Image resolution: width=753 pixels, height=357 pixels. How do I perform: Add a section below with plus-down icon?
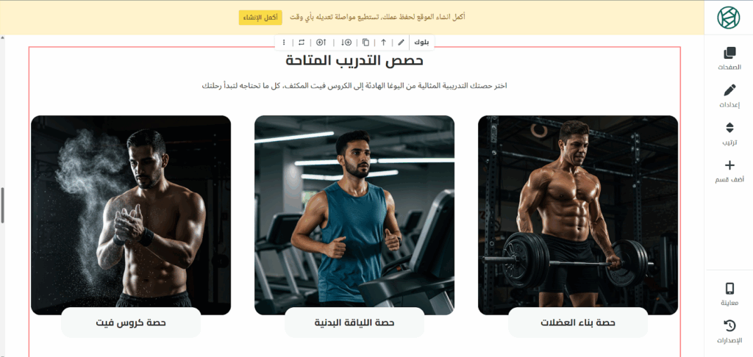(346, 42)
